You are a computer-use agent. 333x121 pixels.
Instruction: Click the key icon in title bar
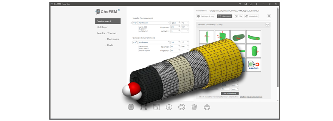tap(240, 4)
